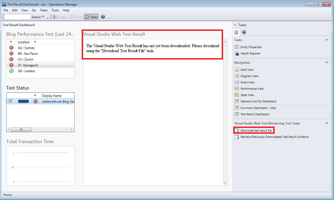
Task: Click Test Status scroll left arrow
Action: 9,129
